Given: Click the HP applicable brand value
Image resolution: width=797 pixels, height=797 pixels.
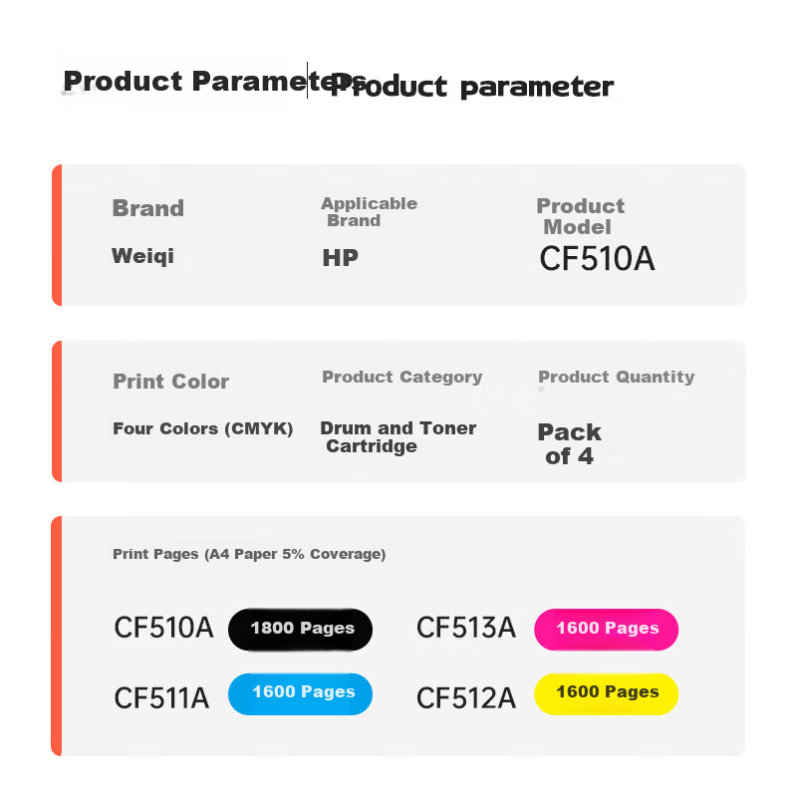Looking at the screenshot, I should (x=341, y=258).
